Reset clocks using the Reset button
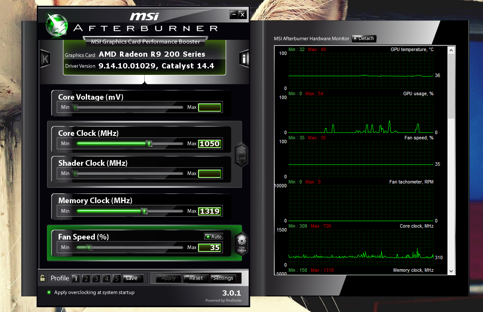This screenshot has width=483, height=312. (x=196, y=278)
